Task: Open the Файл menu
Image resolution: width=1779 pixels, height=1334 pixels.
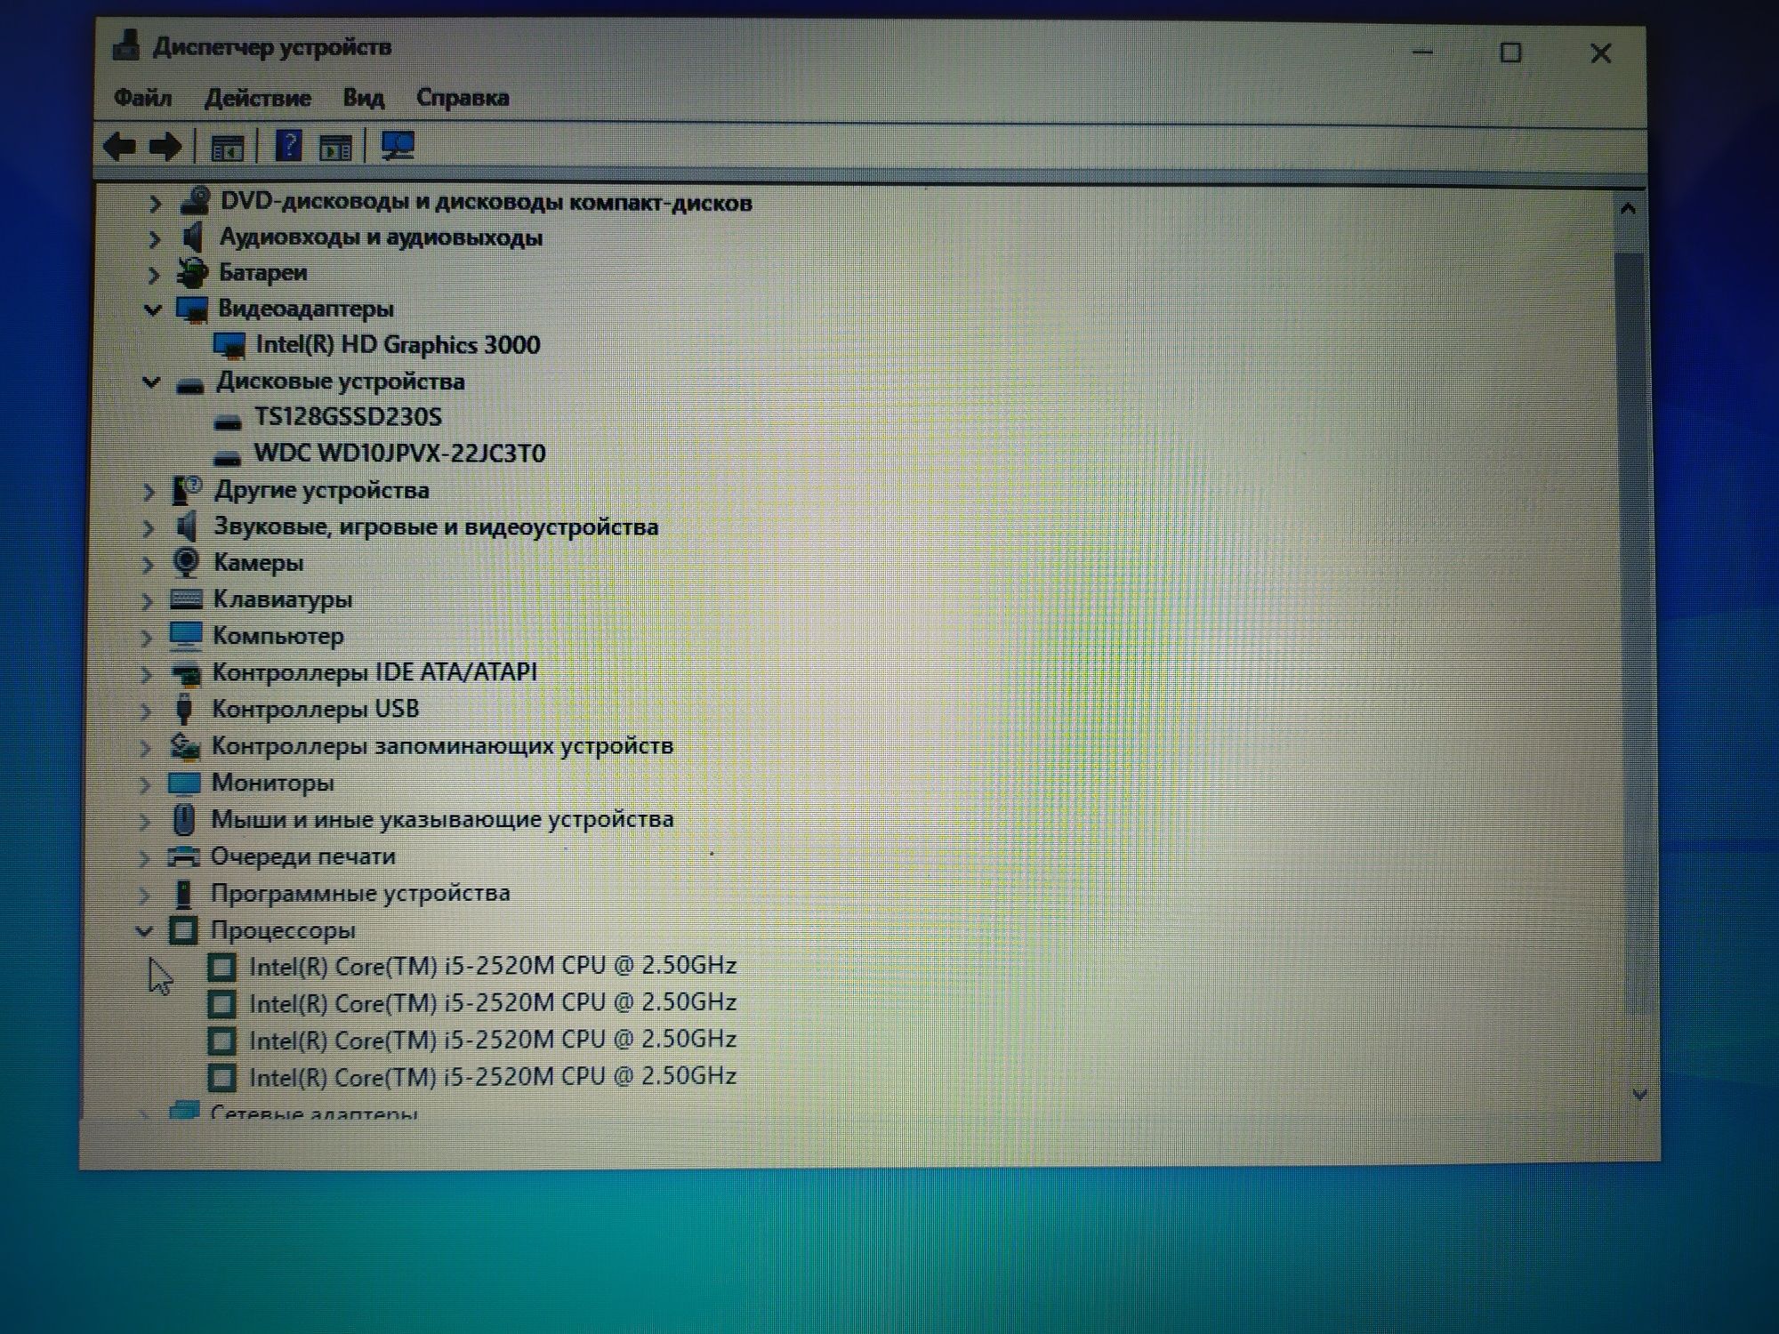Action: coord(142,97)
